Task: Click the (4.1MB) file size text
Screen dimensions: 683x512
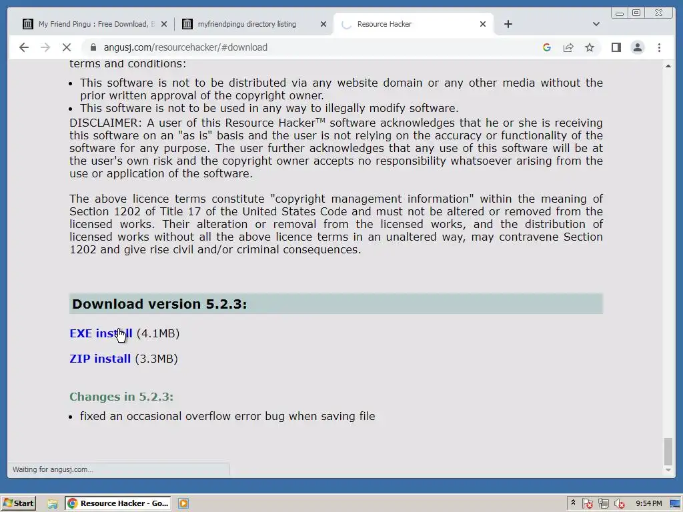Action: click(x=158, y=333)
